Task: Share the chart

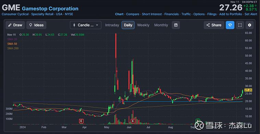Action: click(x=214, y=25)
